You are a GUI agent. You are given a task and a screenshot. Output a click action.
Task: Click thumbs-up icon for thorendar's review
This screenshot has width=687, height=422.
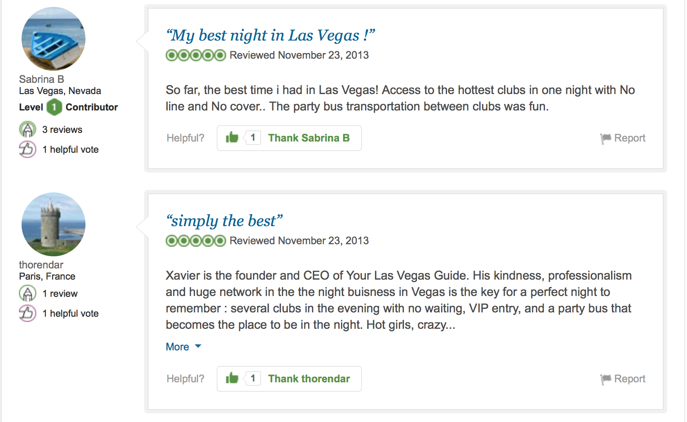point(232,378)
